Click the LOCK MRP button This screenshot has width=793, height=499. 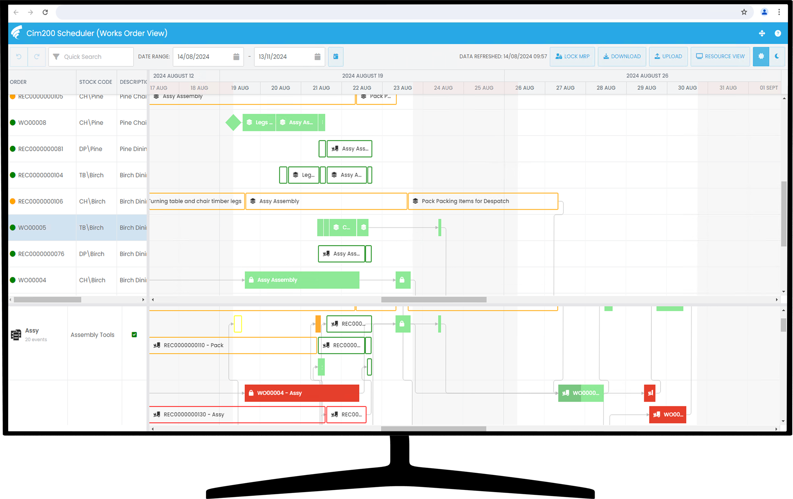tap(572, 56)
